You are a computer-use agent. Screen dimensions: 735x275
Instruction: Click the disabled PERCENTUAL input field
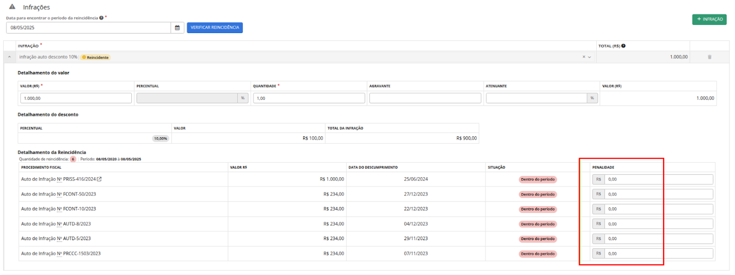(x=187, y=98)
